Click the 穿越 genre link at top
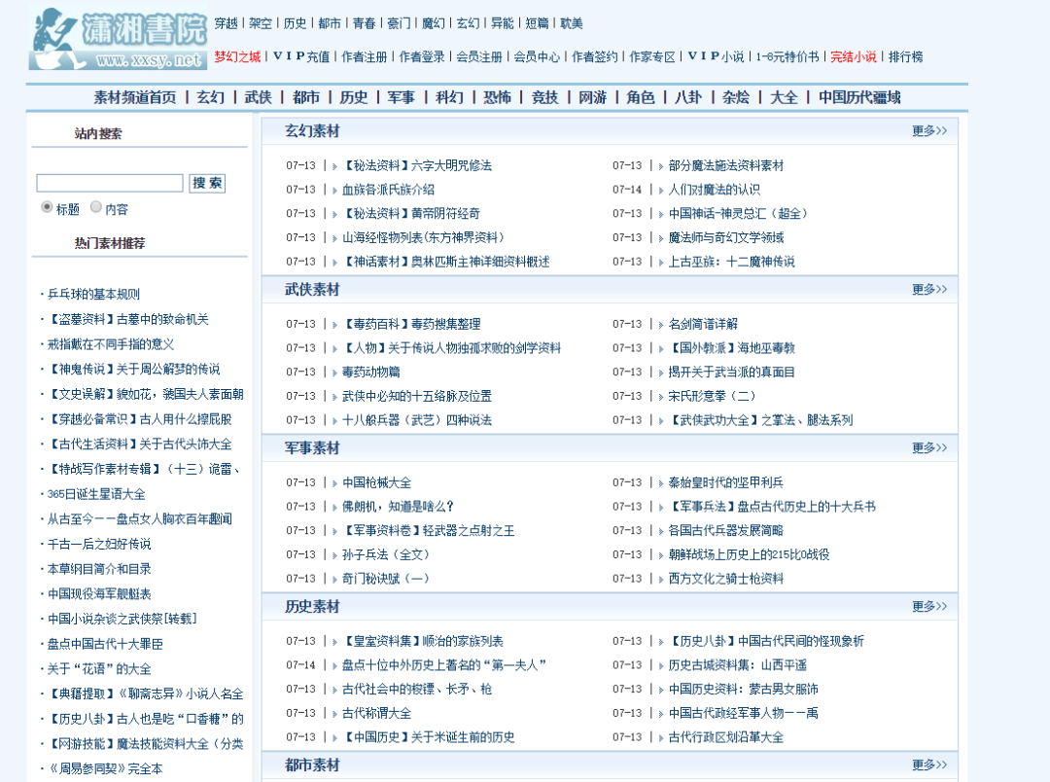The height and width of the screenshot is (782, 1050). (227, 23)
